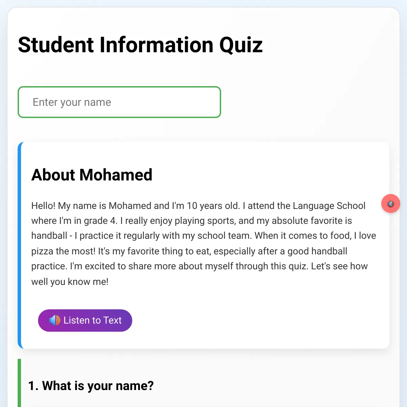Click the Student Information Quiz title

click(140, 45)
